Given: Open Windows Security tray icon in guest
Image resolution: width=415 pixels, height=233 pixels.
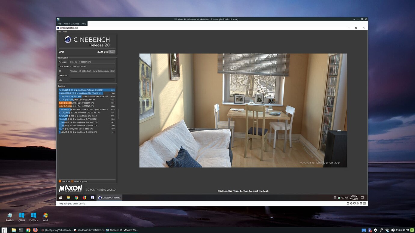Looking at the screenshot, I should 339,198.
